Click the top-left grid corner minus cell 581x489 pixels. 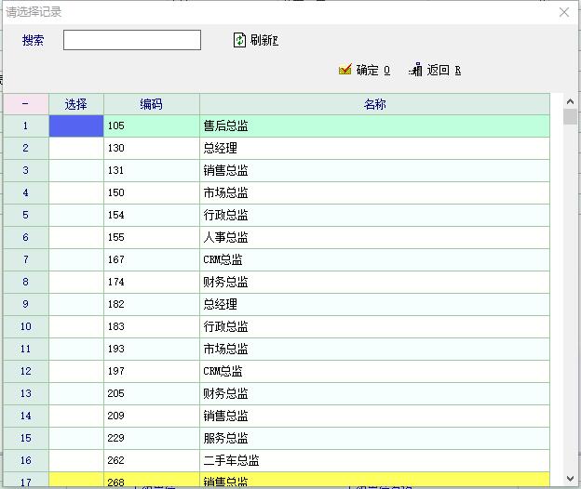click(x=25, y=104)
